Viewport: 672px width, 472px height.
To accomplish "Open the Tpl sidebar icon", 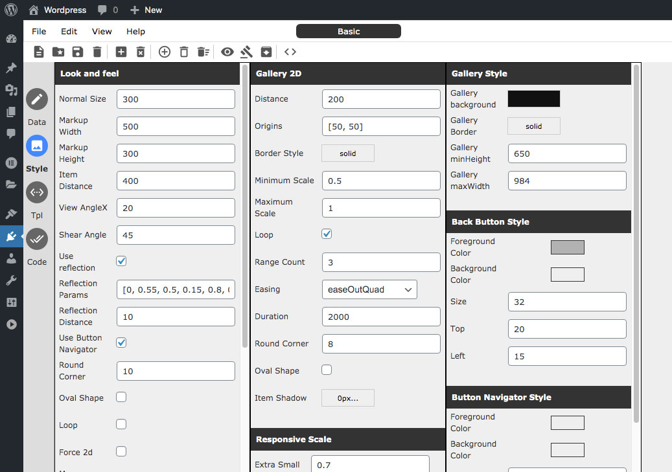I will pyautogui.click(x=37, y=192).
